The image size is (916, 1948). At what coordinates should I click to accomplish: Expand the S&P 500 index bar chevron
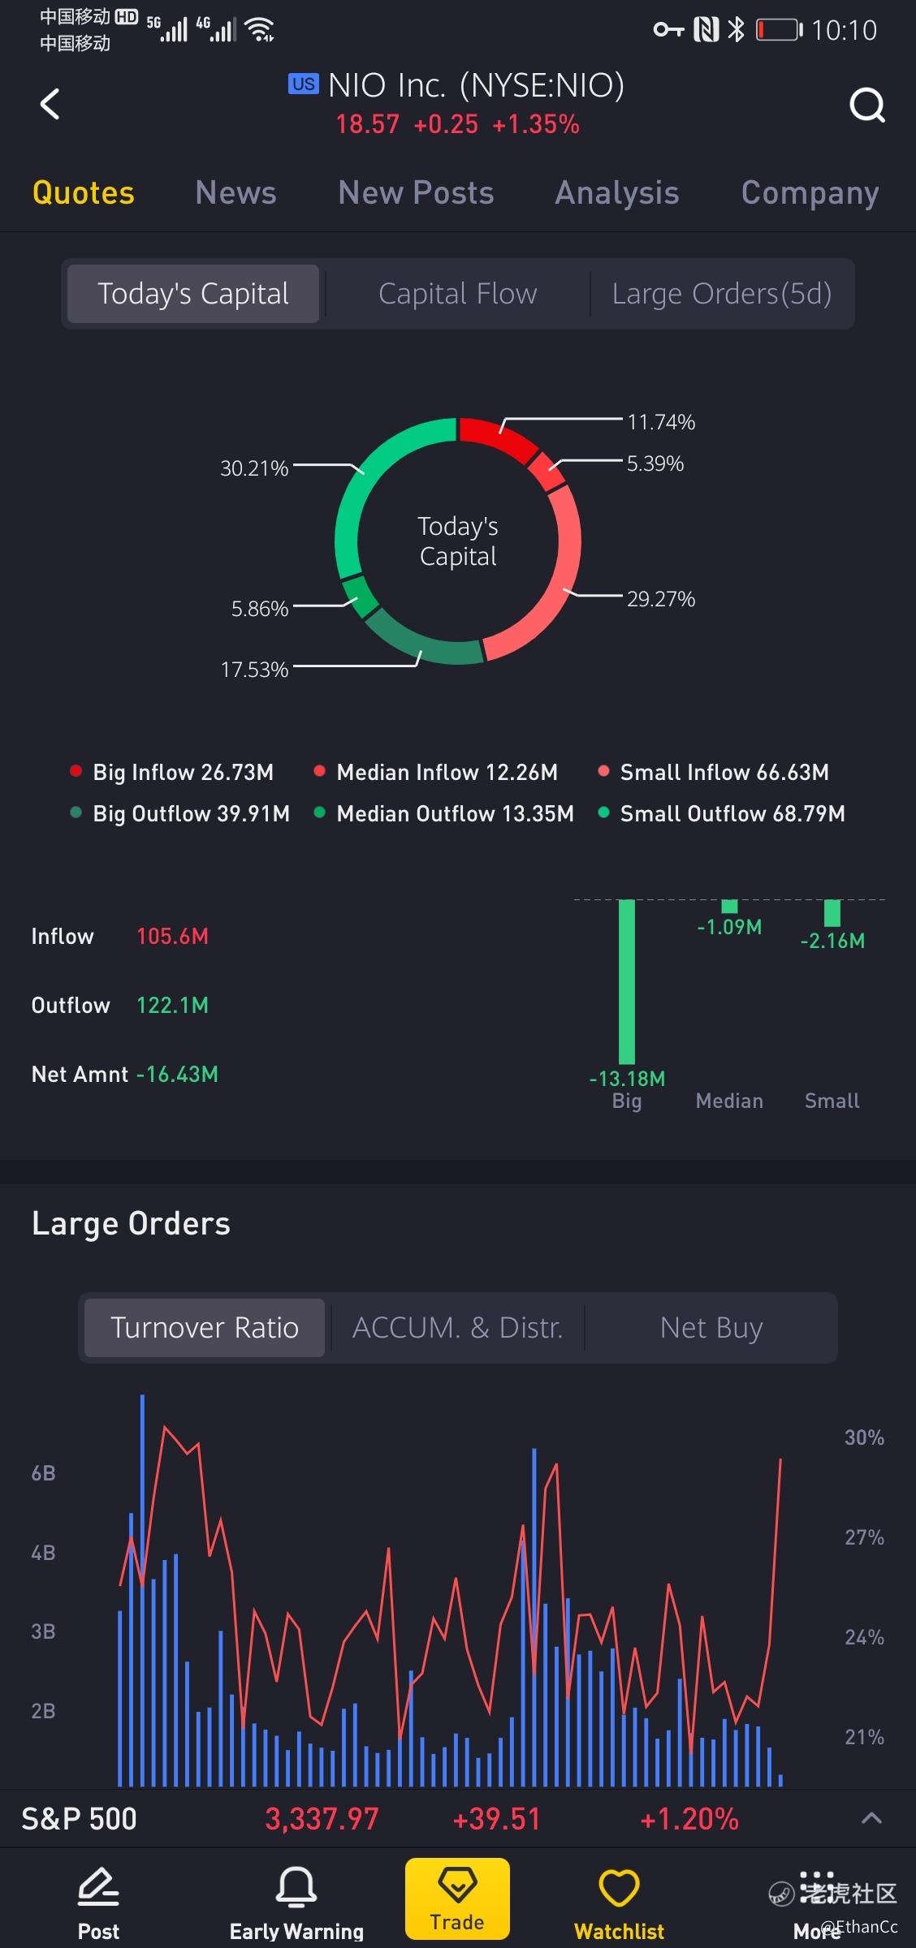pyautogui.click(x=871, y=1819)
